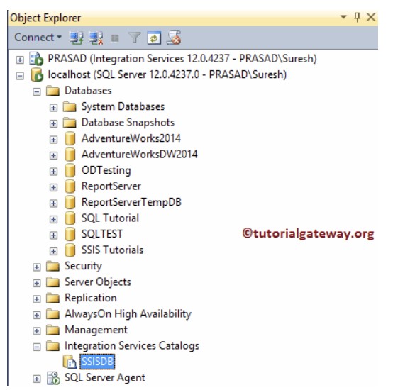
Task: Click the Security folder icon
Action: coord(52,266)
